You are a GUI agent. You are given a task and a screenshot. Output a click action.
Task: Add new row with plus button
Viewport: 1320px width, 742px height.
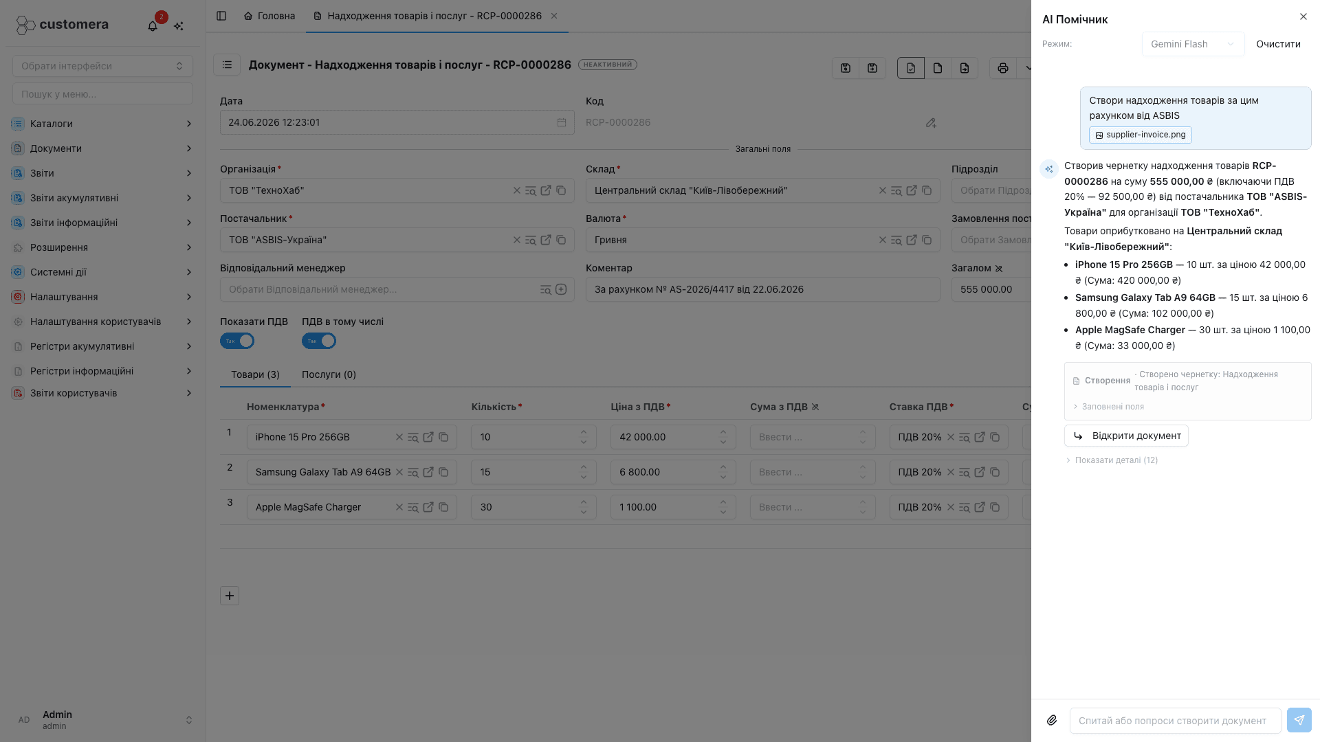pos(230,596)
